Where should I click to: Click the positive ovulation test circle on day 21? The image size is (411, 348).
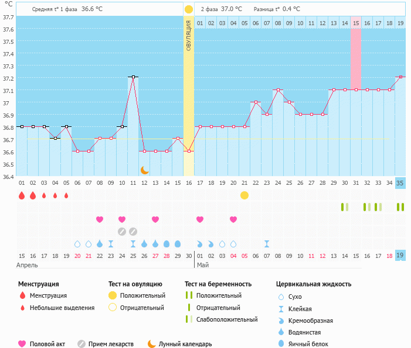244,195
